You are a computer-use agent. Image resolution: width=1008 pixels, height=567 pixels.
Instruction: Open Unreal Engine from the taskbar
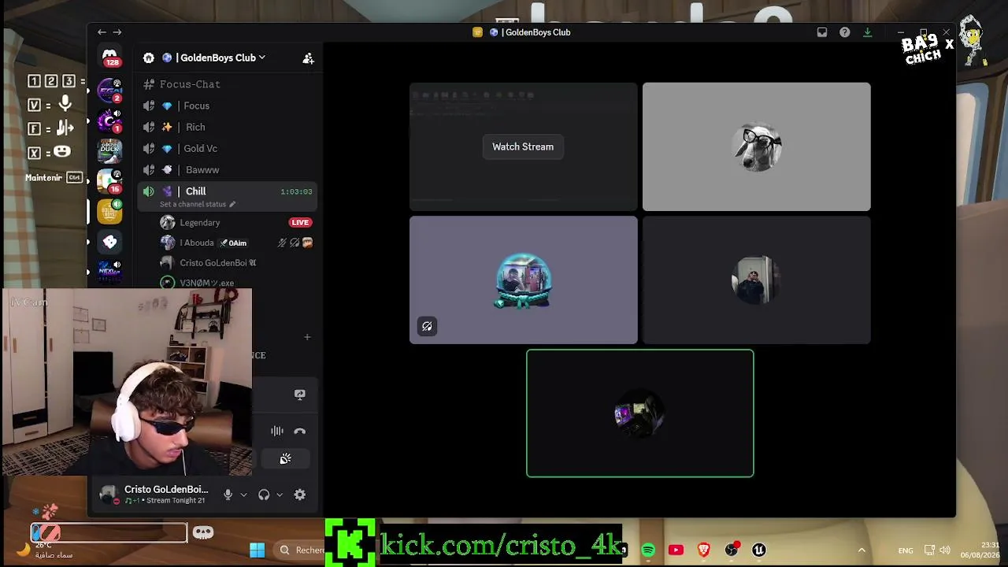tap(759, 550)
